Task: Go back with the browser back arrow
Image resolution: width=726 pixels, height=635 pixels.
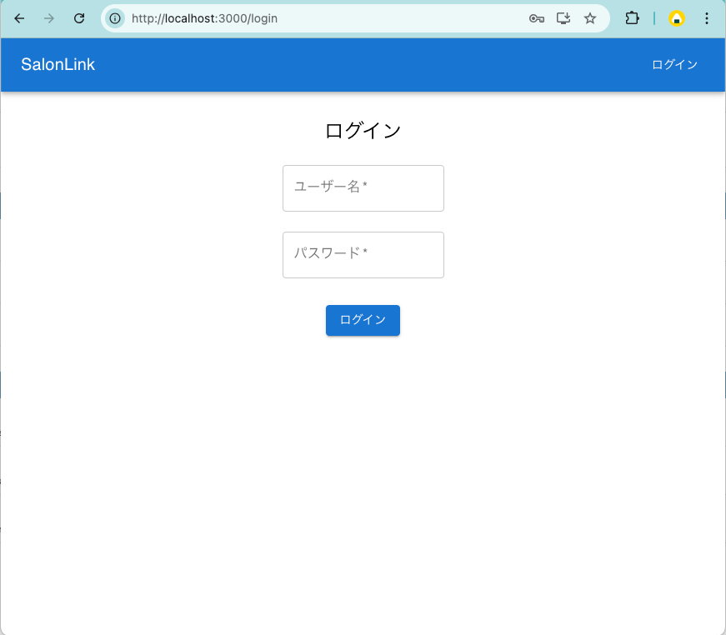Action: click(x=19, y=18)
